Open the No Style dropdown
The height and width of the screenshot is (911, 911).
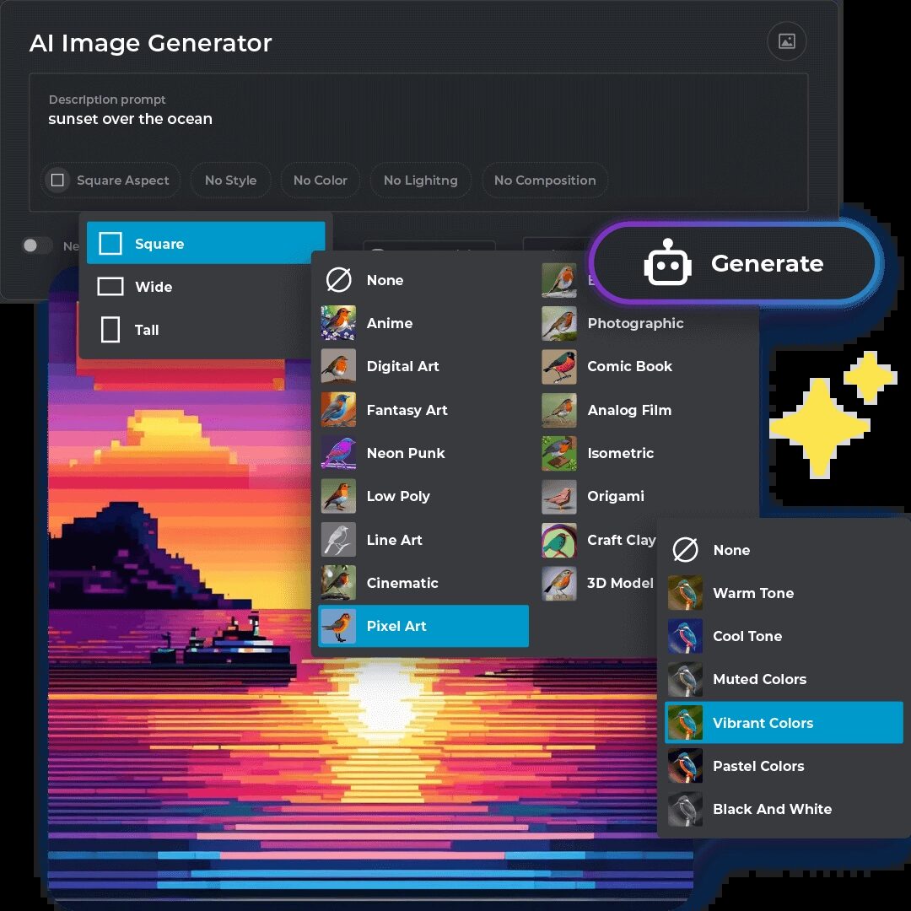point(230,181)
